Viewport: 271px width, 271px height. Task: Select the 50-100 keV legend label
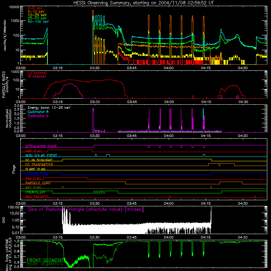pyautogui.click(x=38, y=22)
